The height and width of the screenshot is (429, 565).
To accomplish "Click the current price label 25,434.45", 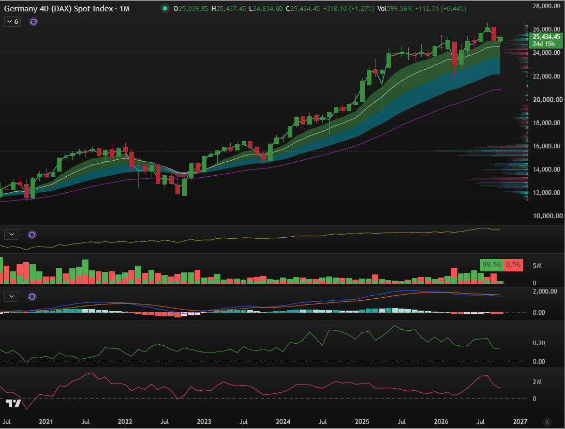I will pyautogui.click(x=546, y=37).
